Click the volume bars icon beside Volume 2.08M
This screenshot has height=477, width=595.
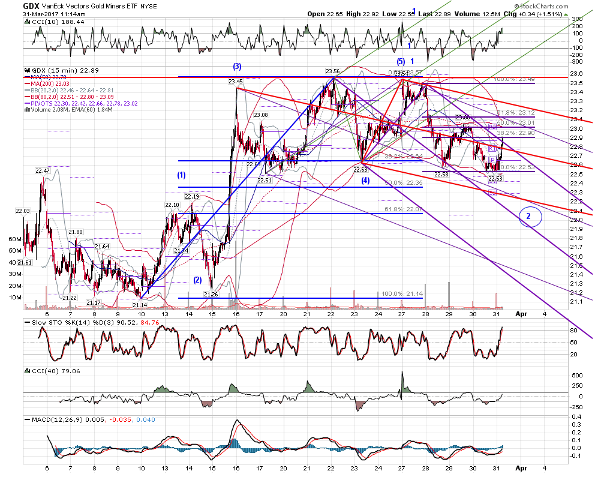pyautogui.click(x=27, y=110)
